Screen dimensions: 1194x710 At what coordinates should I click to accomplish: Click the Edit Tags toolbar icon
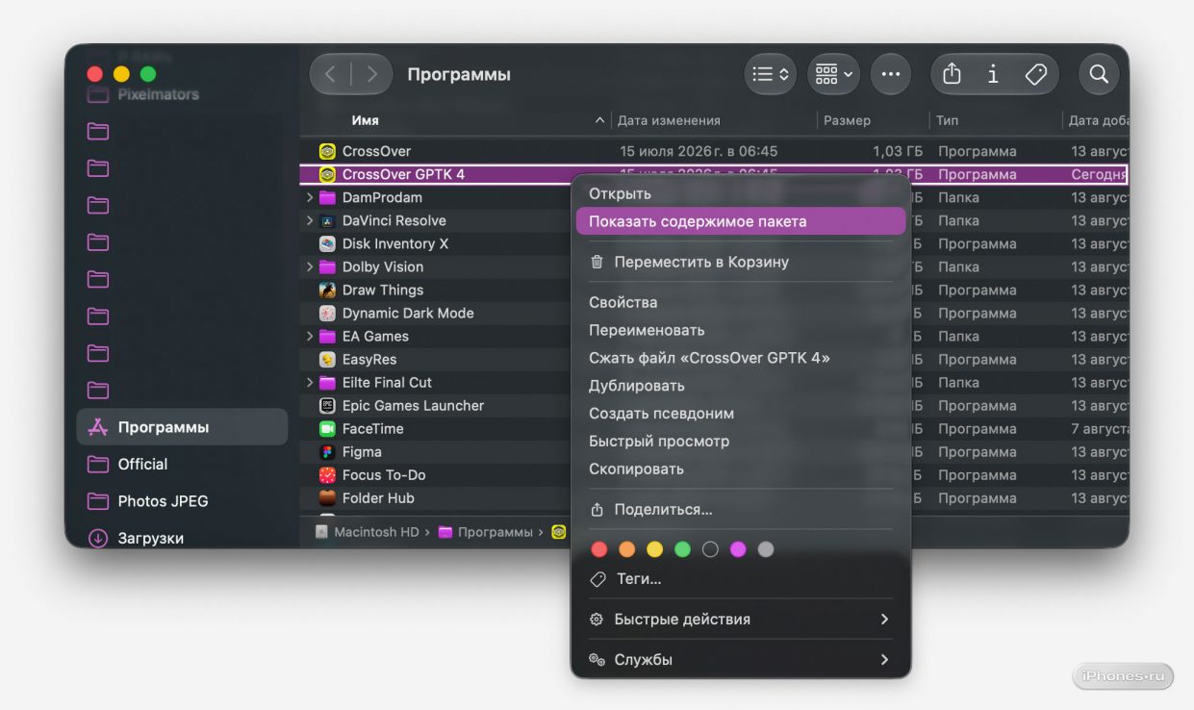click(x=1035, y=74)
